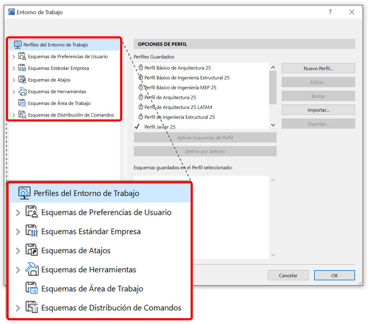Click the Nuevo Perfil... button
The image size is (368, 324).
(x=318, y=68)
